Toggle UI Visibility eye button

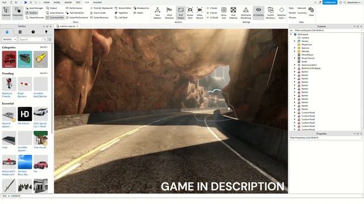pos(258,13)
